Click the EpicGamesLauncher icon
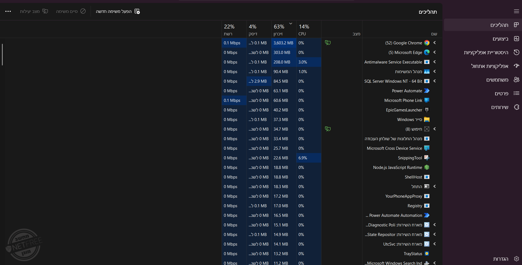Screen dimensions: 522x265 click(427, 110)
